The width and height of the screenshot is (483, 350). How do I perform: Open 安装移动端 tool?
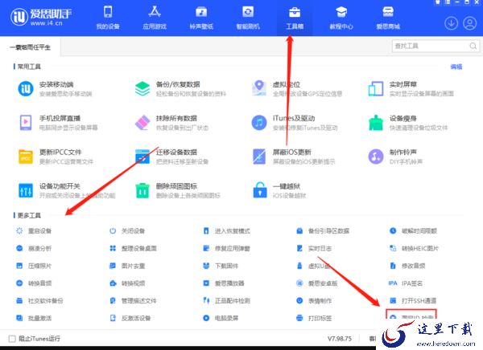tap(55, 89)
